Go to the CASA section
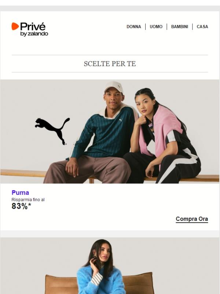The width and height of the screenshot is (220, 294). tap(202, 26)
